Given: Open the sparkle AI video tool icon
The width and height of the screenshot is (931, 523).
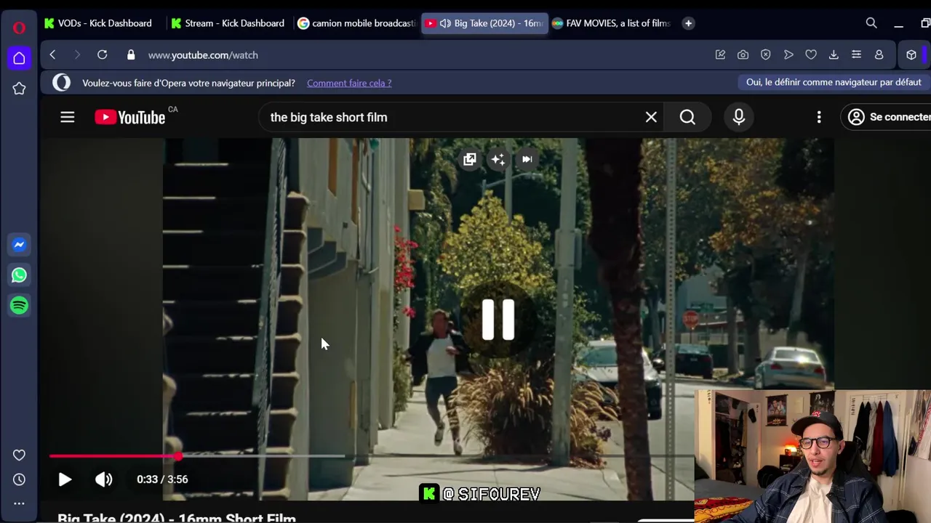Looking at the screenshot, I should click(498, 159).
